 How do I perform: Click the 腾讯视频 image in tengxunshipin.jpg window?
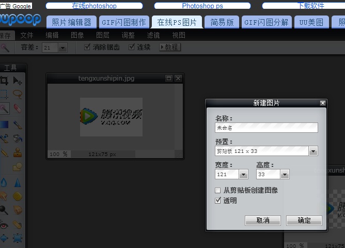pos(111,117)
